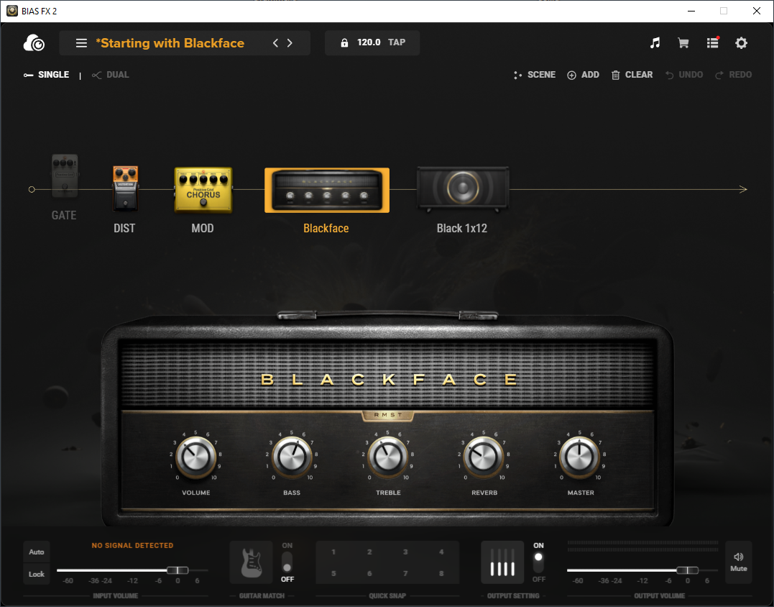This screenshot has height=607, width=774.
Task: Click the RMST badge on the amp
Action: pos(388,416)
